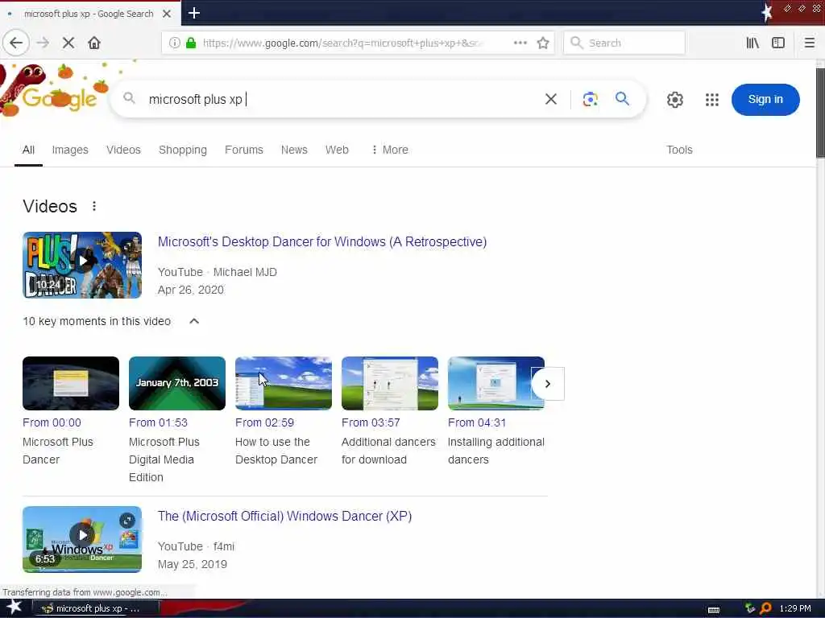Image resolution: width=825 pixels, height=618 pixels.
Task: Go back using the browser back arrow
Action: (16, 43)
